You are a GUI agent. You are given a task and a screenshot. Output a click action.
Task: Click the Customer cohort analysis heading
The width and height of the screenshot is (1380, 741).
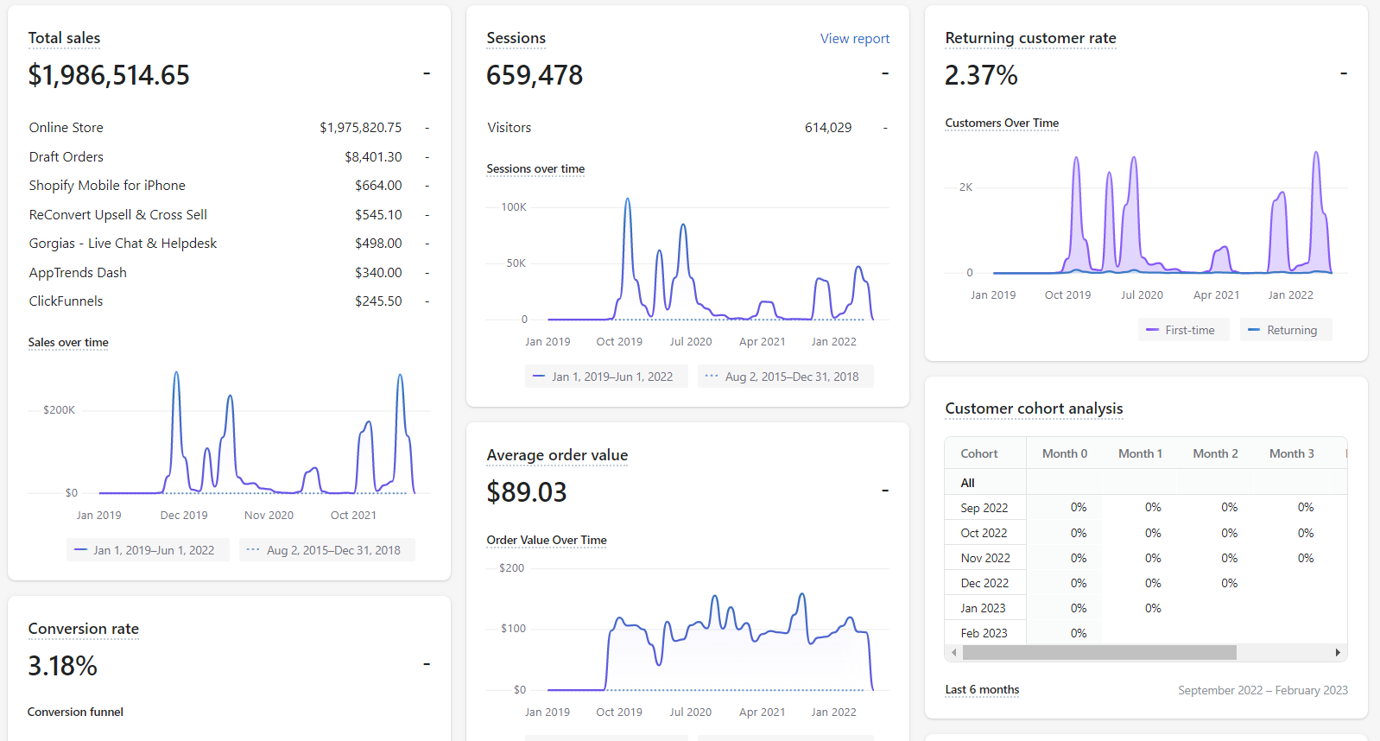tap(1034, 408)
